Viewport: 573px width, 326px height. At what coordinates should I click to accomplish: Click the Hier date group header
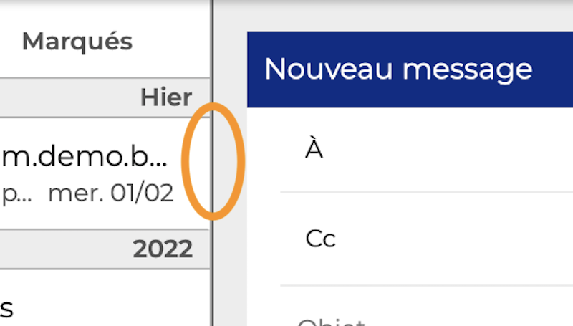[165, 97]
